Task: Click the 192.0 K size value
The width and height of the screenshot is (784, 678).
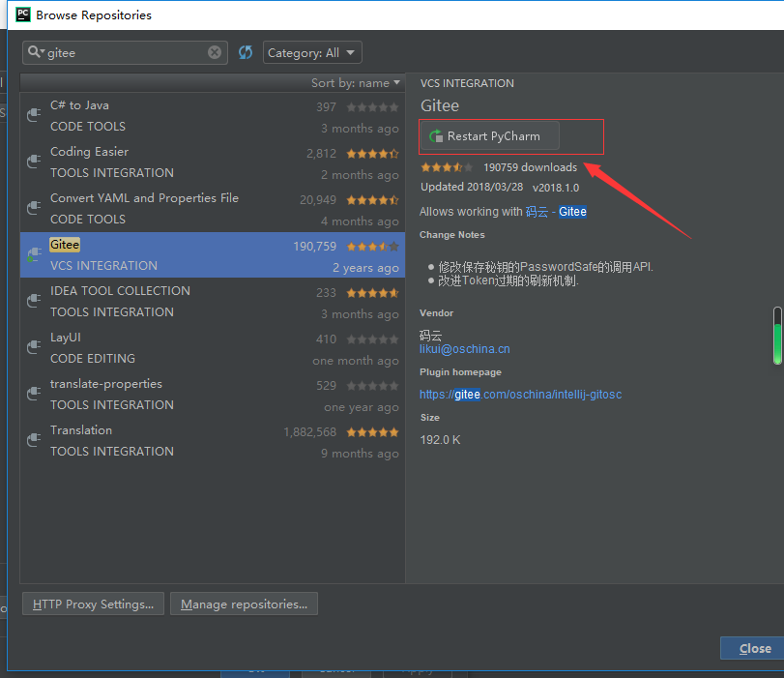Action: [440, 440]
